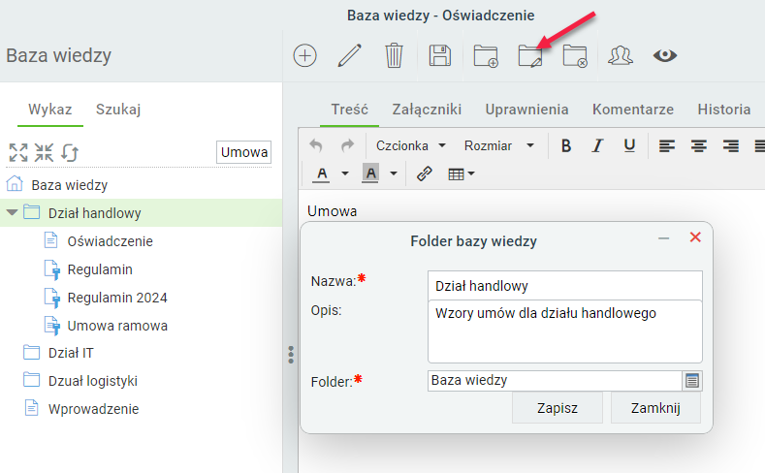Open the insert table dropdown
The width and height of the screenshot is (765, 473).
(x=462, y=173)
